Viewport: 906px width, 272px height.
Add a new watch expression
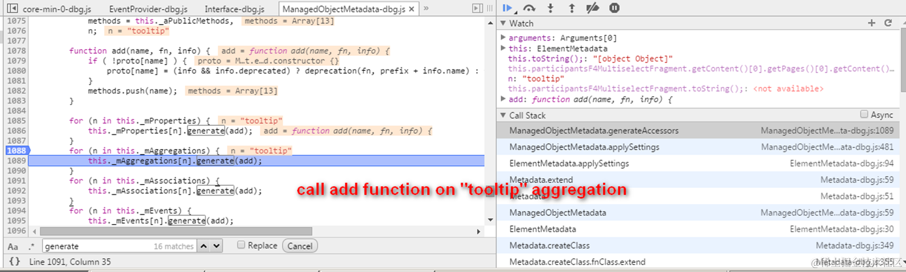[872, 23]
